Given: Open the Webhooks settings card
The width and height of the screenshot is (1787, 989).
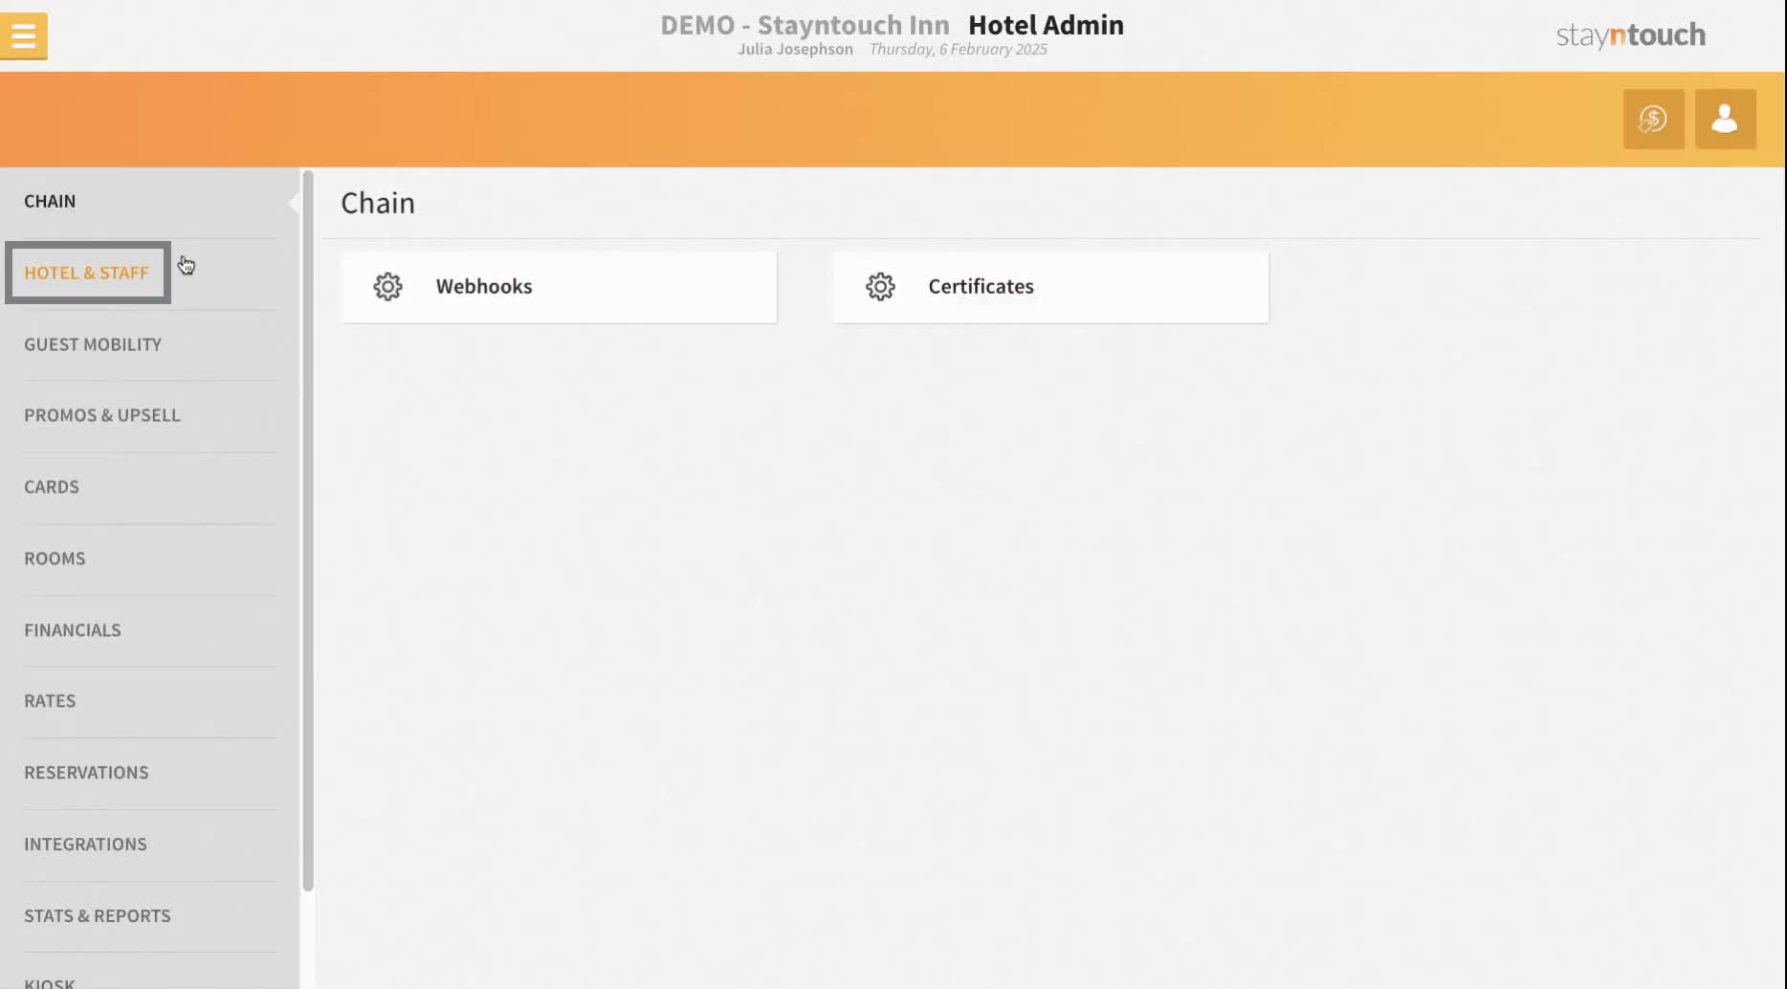Looking at the screenshot, I should (560, 287).
